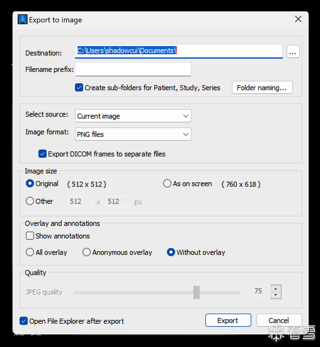Select the As on screen size option

coord(167,184)
